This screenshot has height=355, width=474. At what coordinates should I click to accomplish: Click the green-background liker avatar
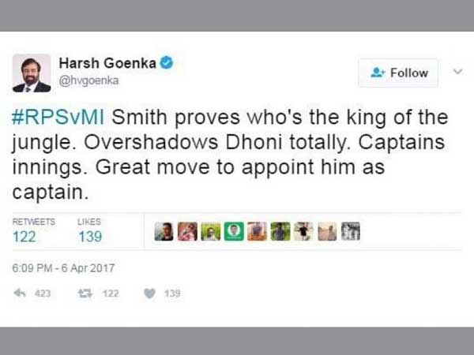233,231
